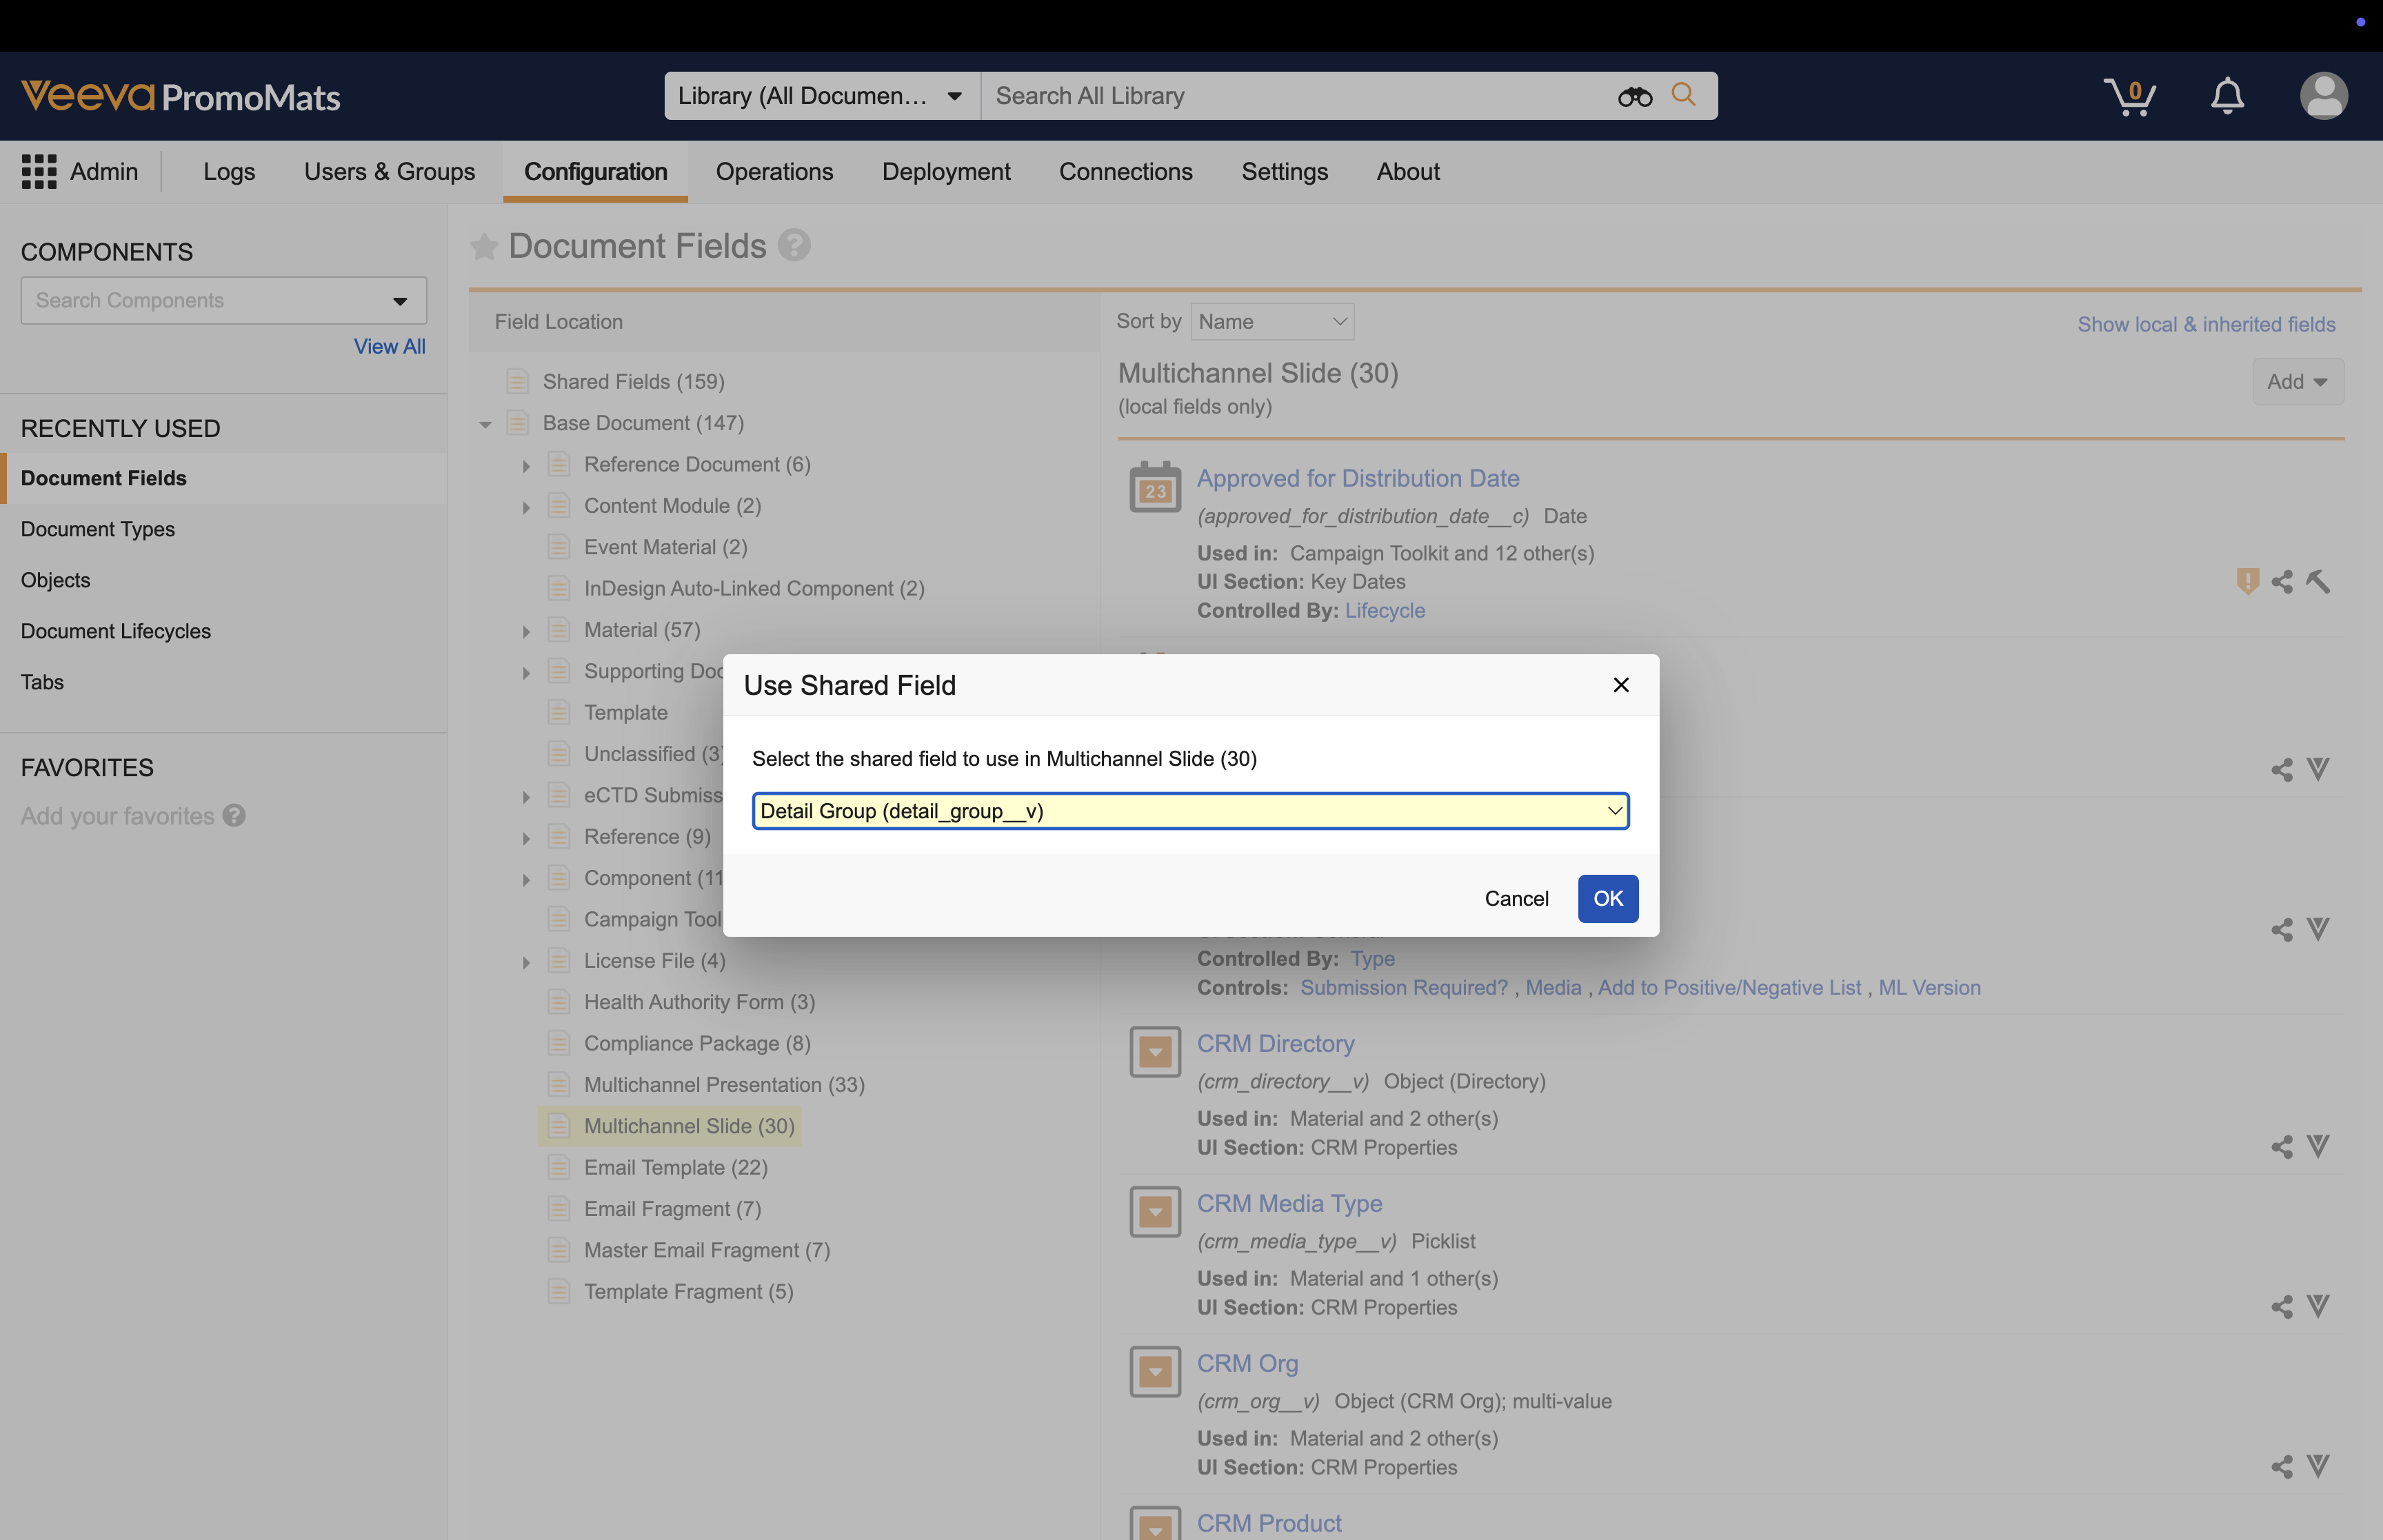Open the notifications bell
The height and width of the screenshot is (1540, 2383).
pyautogui.click(x=2227, y=97)
